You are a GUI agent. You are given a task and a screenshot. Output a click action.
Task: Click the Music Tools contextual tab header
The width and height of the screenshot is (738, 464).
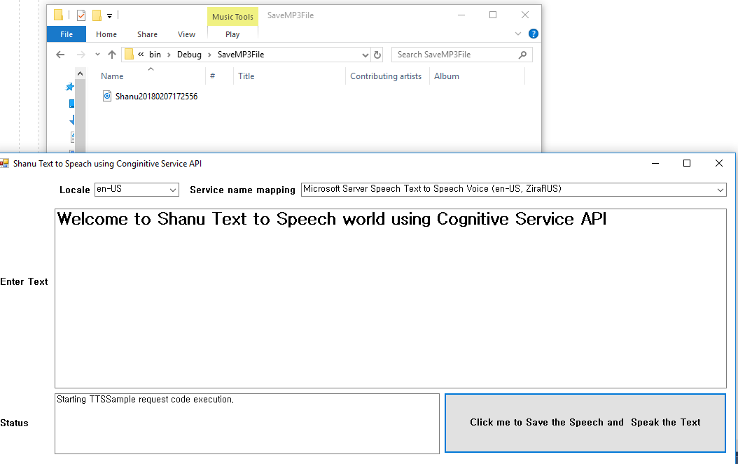click(232, 17)
